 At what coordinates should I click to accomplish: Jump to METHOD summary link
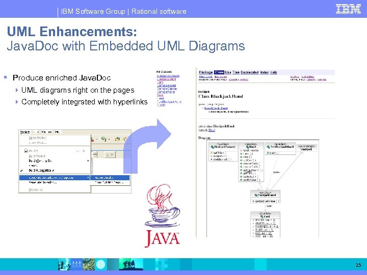(244, 80)
